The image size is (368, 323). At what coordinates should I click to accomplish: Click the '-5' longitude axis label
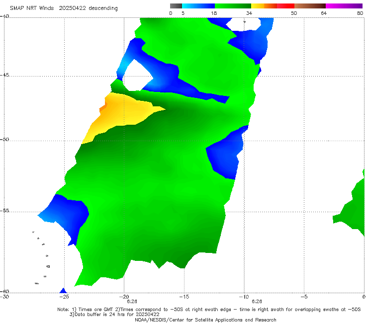(x=304, y=297)
